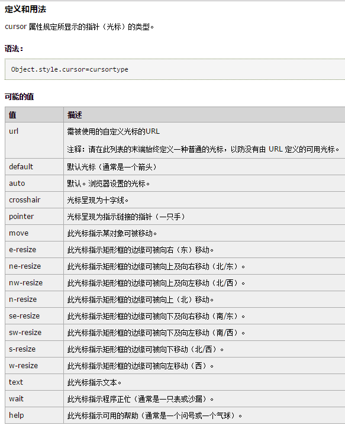Screen dimensions: 345x425
Task: Click the pointer value cell
Action: pos(34,217)
